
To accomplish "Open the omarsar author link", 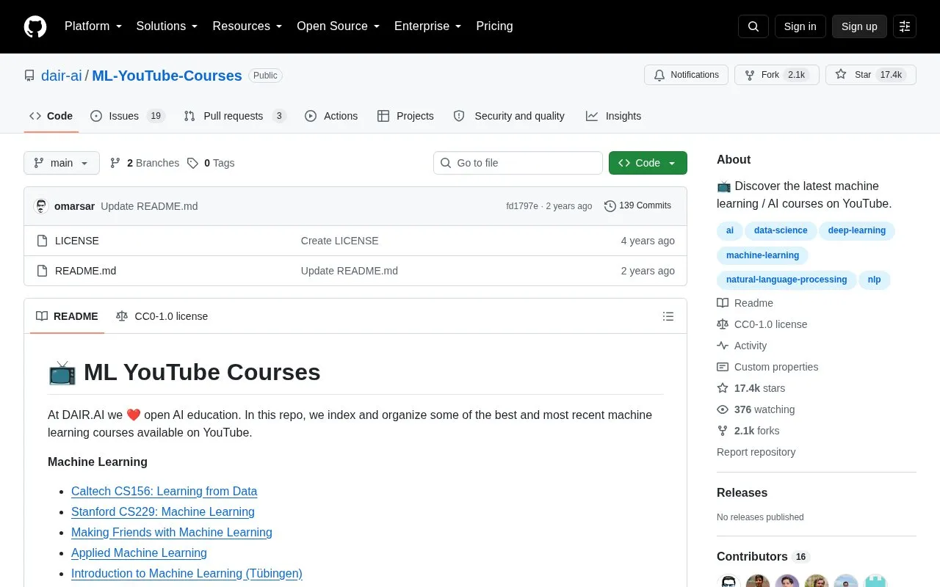I will point(74,206).
